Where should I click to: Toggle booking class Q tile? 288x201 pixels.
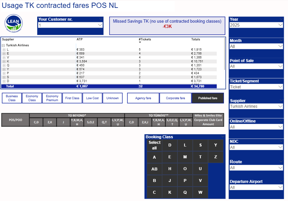click(x=185, y=192)
